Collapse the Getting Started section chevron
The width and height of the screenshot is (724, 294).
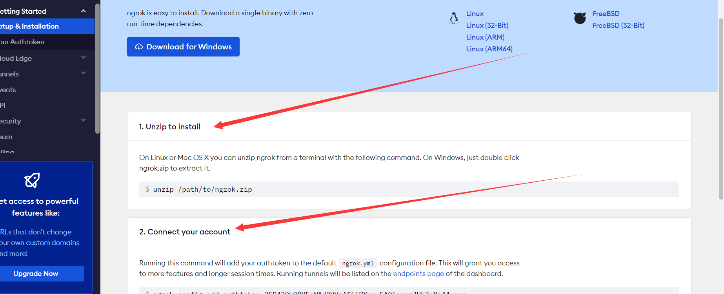pos(84,11)
